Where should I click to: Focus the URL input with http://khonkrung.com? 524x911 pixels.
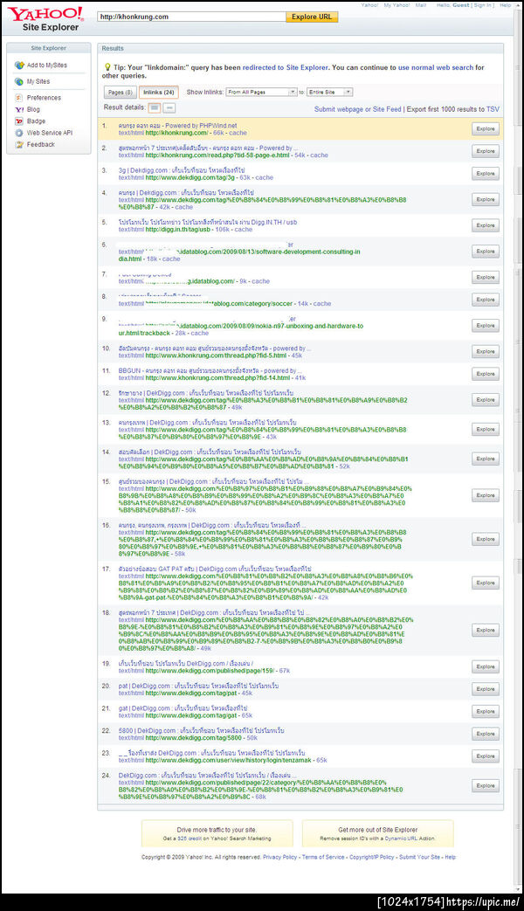191,17
